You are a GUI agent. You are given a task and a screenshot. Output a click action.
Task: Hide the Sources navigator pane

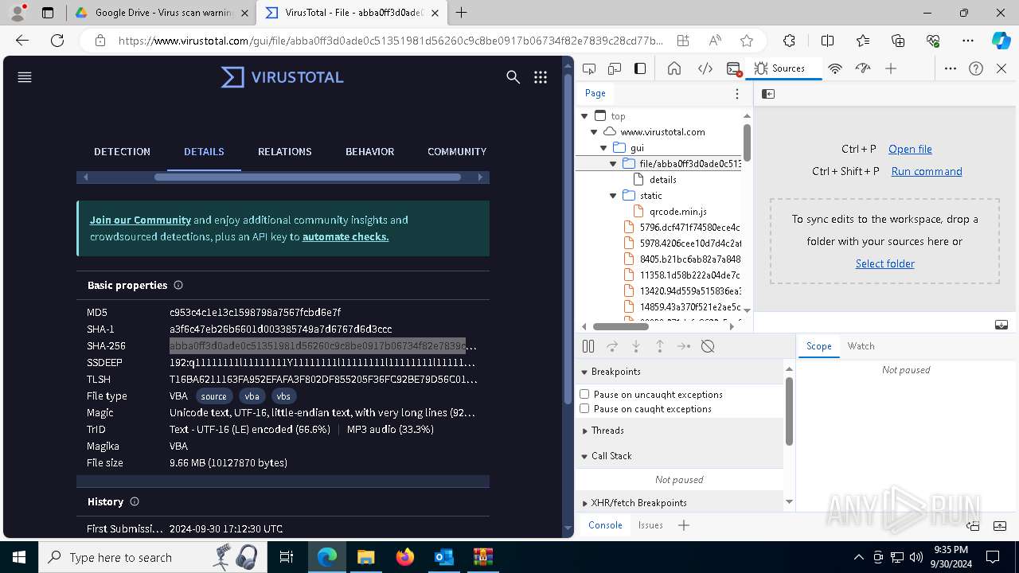(x=768, y=94)
